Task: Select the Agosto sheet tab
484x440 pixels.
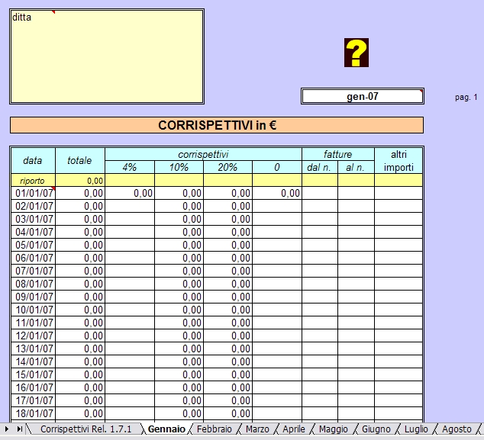Action: tap(456, 429)
